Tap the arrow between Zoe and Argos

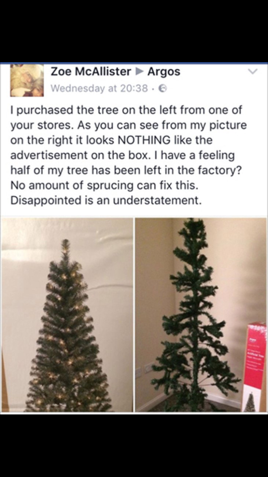click(139, 72)
